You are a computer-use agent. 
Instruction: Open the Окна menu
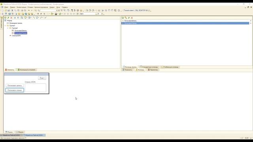(58, 7)
